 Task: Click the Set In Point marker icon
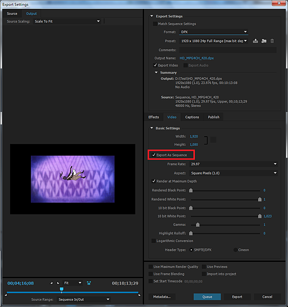pyautogui.click(x=52, y=283)
